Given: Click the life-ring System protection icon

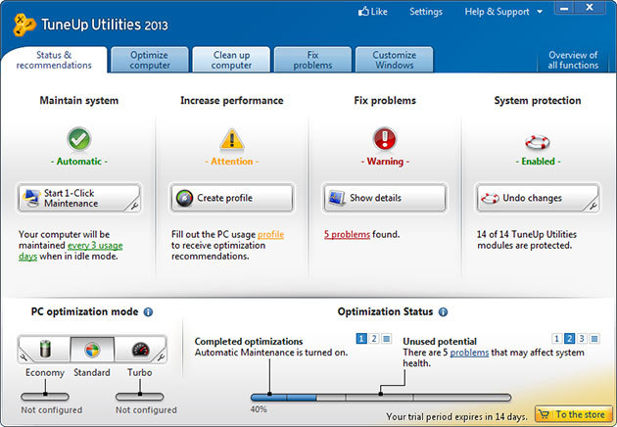Looking at the screenshot, I should (538, 142).
